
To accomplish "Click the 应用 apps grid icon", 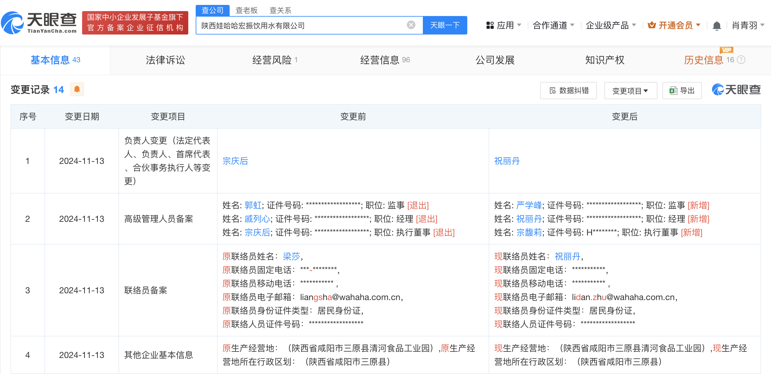I will (490, 25).
